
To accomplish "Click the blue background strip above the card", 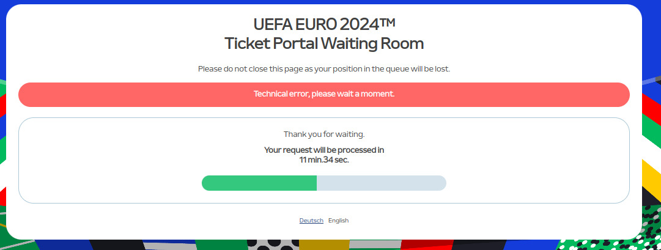I will [x=330, y=2].
